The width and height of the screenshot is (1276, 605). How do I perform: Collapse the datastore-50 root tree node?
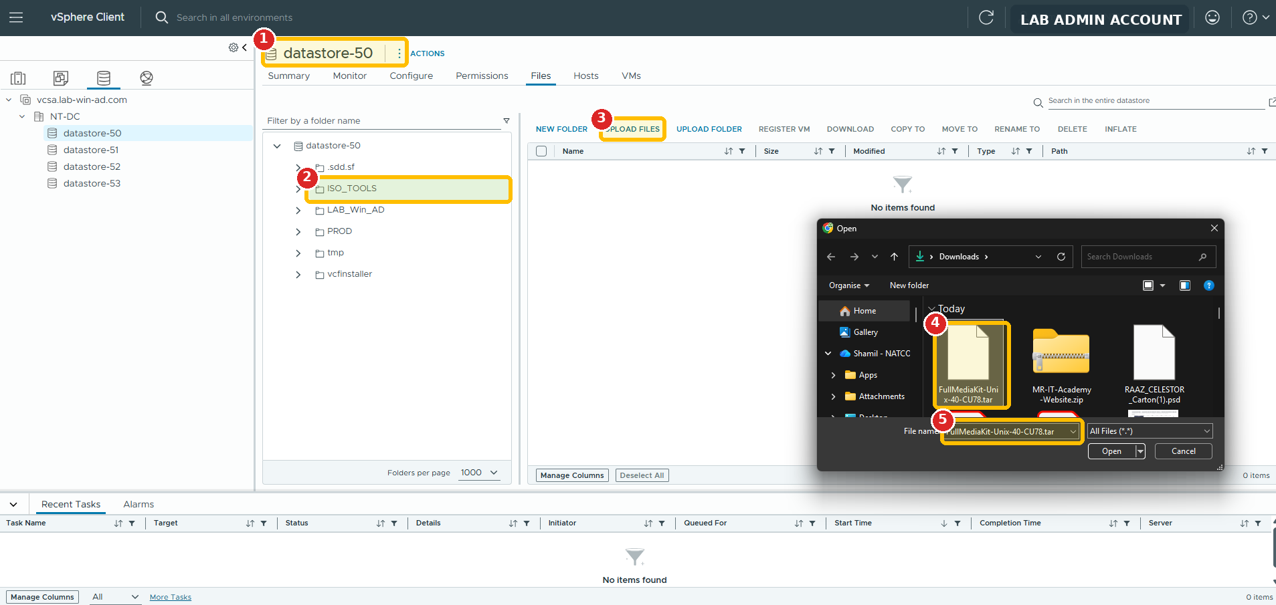(277, 146)
